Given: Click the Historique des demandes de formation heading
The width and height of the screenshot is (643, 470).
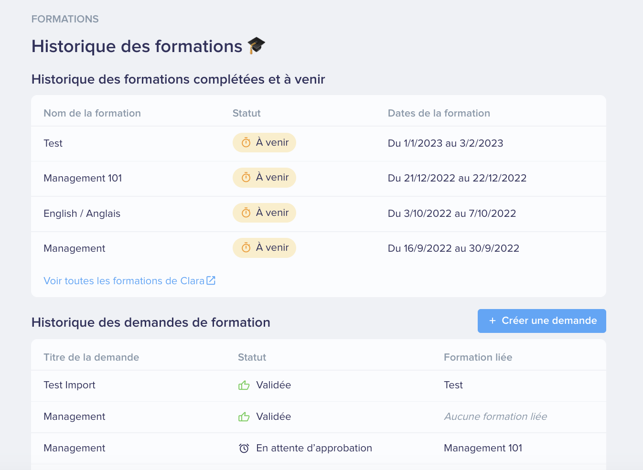Looking at the screenshot, I should (151, 322).
